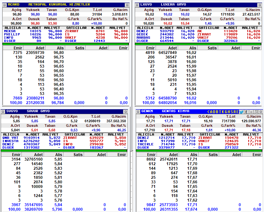This screenshot has height=212, width=264.
Task: Click T.Lot value 61208619 in SVGYO
Action: click(x=92, y=121)
